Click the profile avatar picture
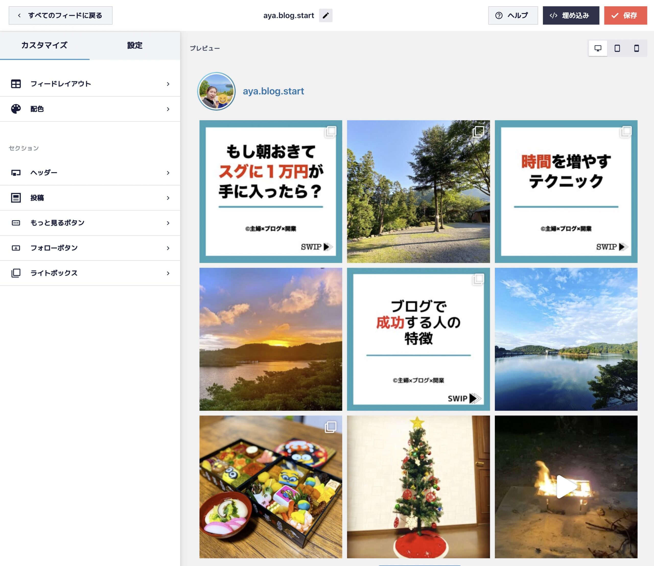This screenshot has height=566, width=654. click(x=216, y=91)
